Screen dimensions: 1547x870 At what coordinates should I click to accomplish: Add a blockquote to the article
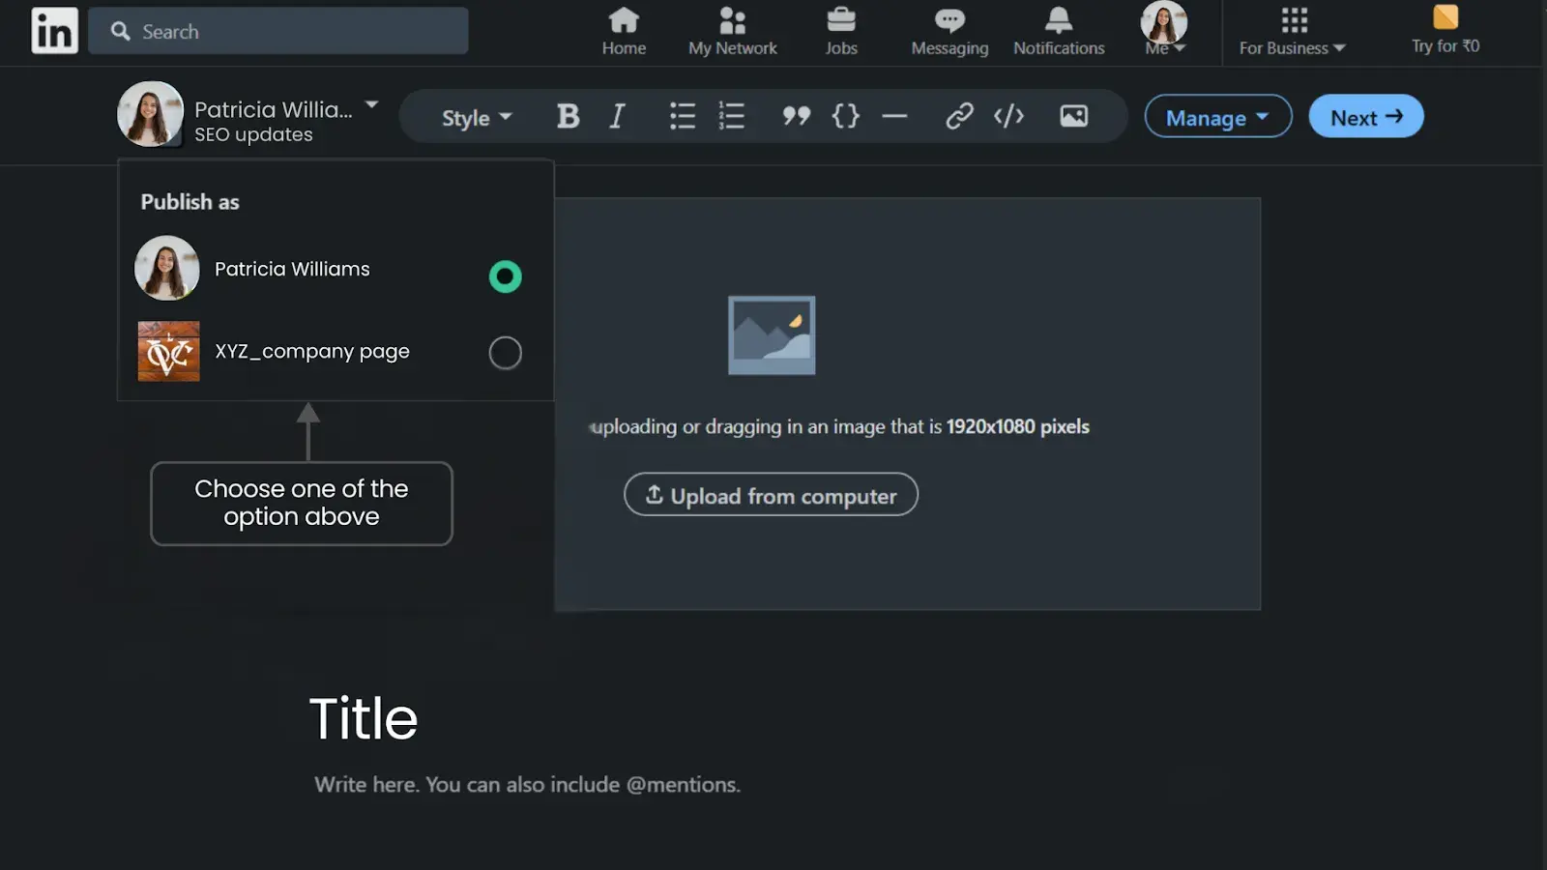tap(797, 116)
